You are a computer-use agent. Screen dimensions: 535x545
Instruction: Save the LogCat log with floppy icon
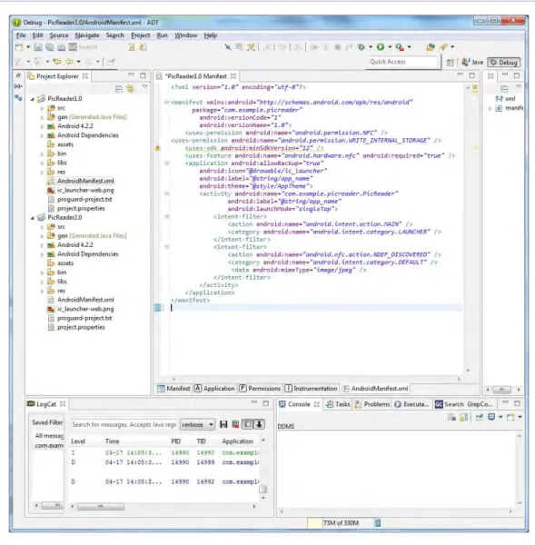coord(223,424)
